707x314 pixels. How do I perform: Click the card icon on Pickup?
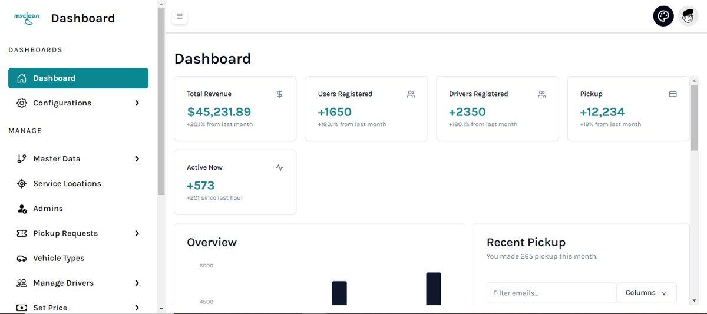(x=673, y=94)
